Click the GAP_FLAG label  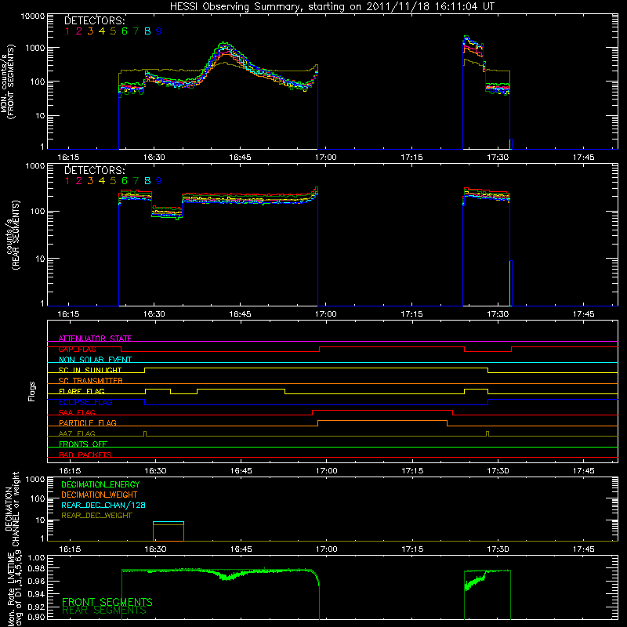point(77,349)
